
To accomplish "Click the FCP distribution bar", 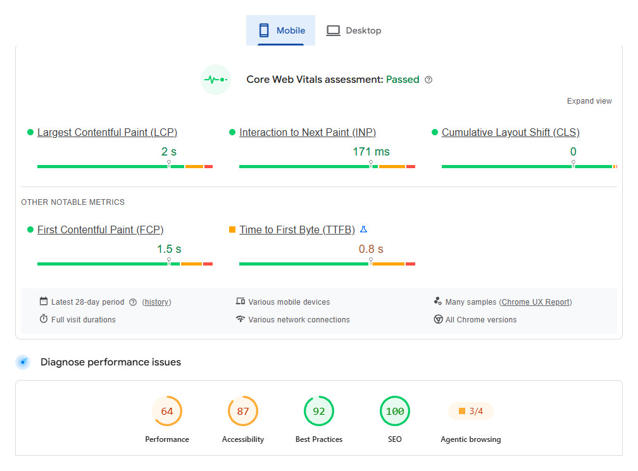I will (x=125, y=264).
